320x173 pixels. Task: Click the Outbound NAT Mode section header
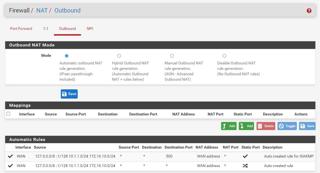[160, 45]
